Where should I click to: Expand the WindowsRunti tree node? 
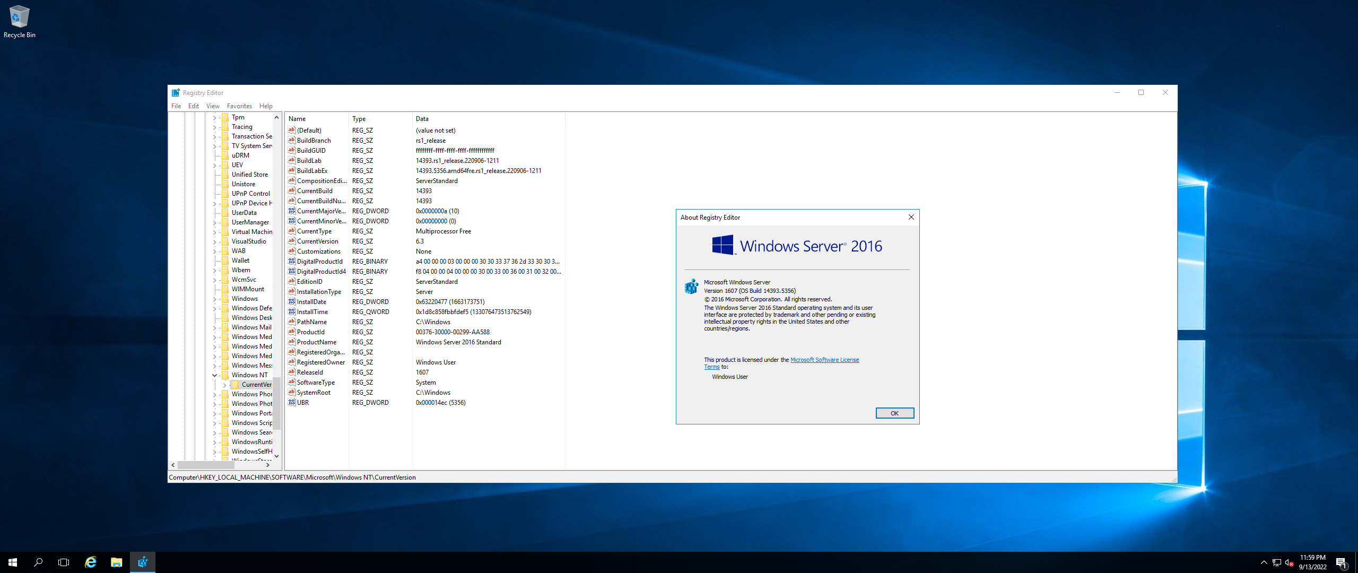(x=214, y=442)
